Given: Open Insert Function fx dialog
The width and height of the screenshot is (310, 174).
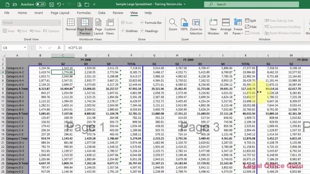Looking at the screenshot, I should [59, 47].
